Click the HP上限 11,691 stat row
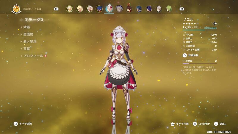The image size is (238, 134). pyautogui.click(x=200, y=35)
